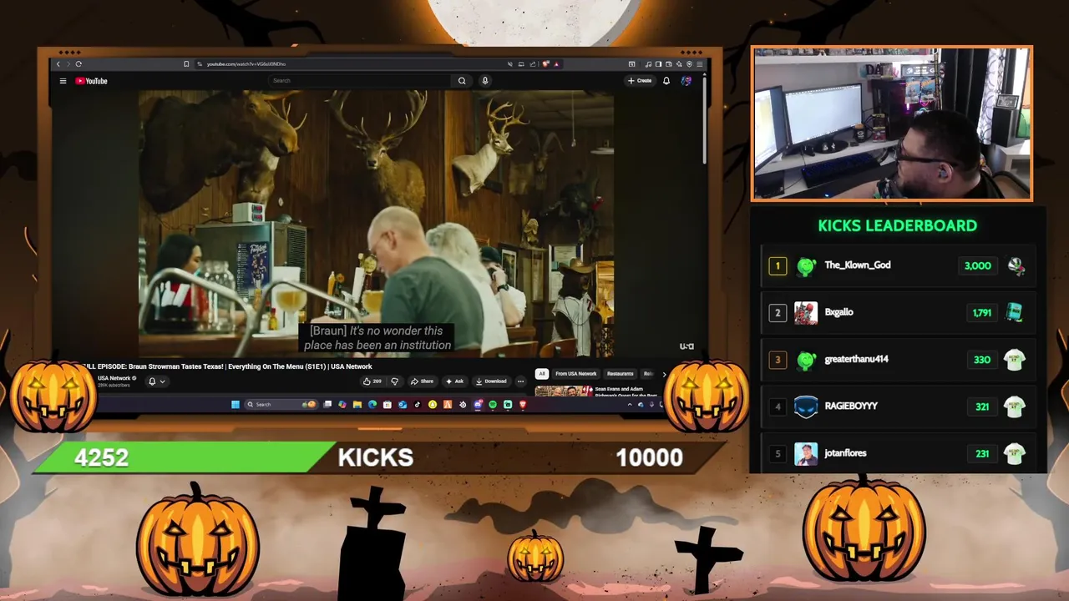Bookmark this page using the bookmark icon

coord(186,64)
